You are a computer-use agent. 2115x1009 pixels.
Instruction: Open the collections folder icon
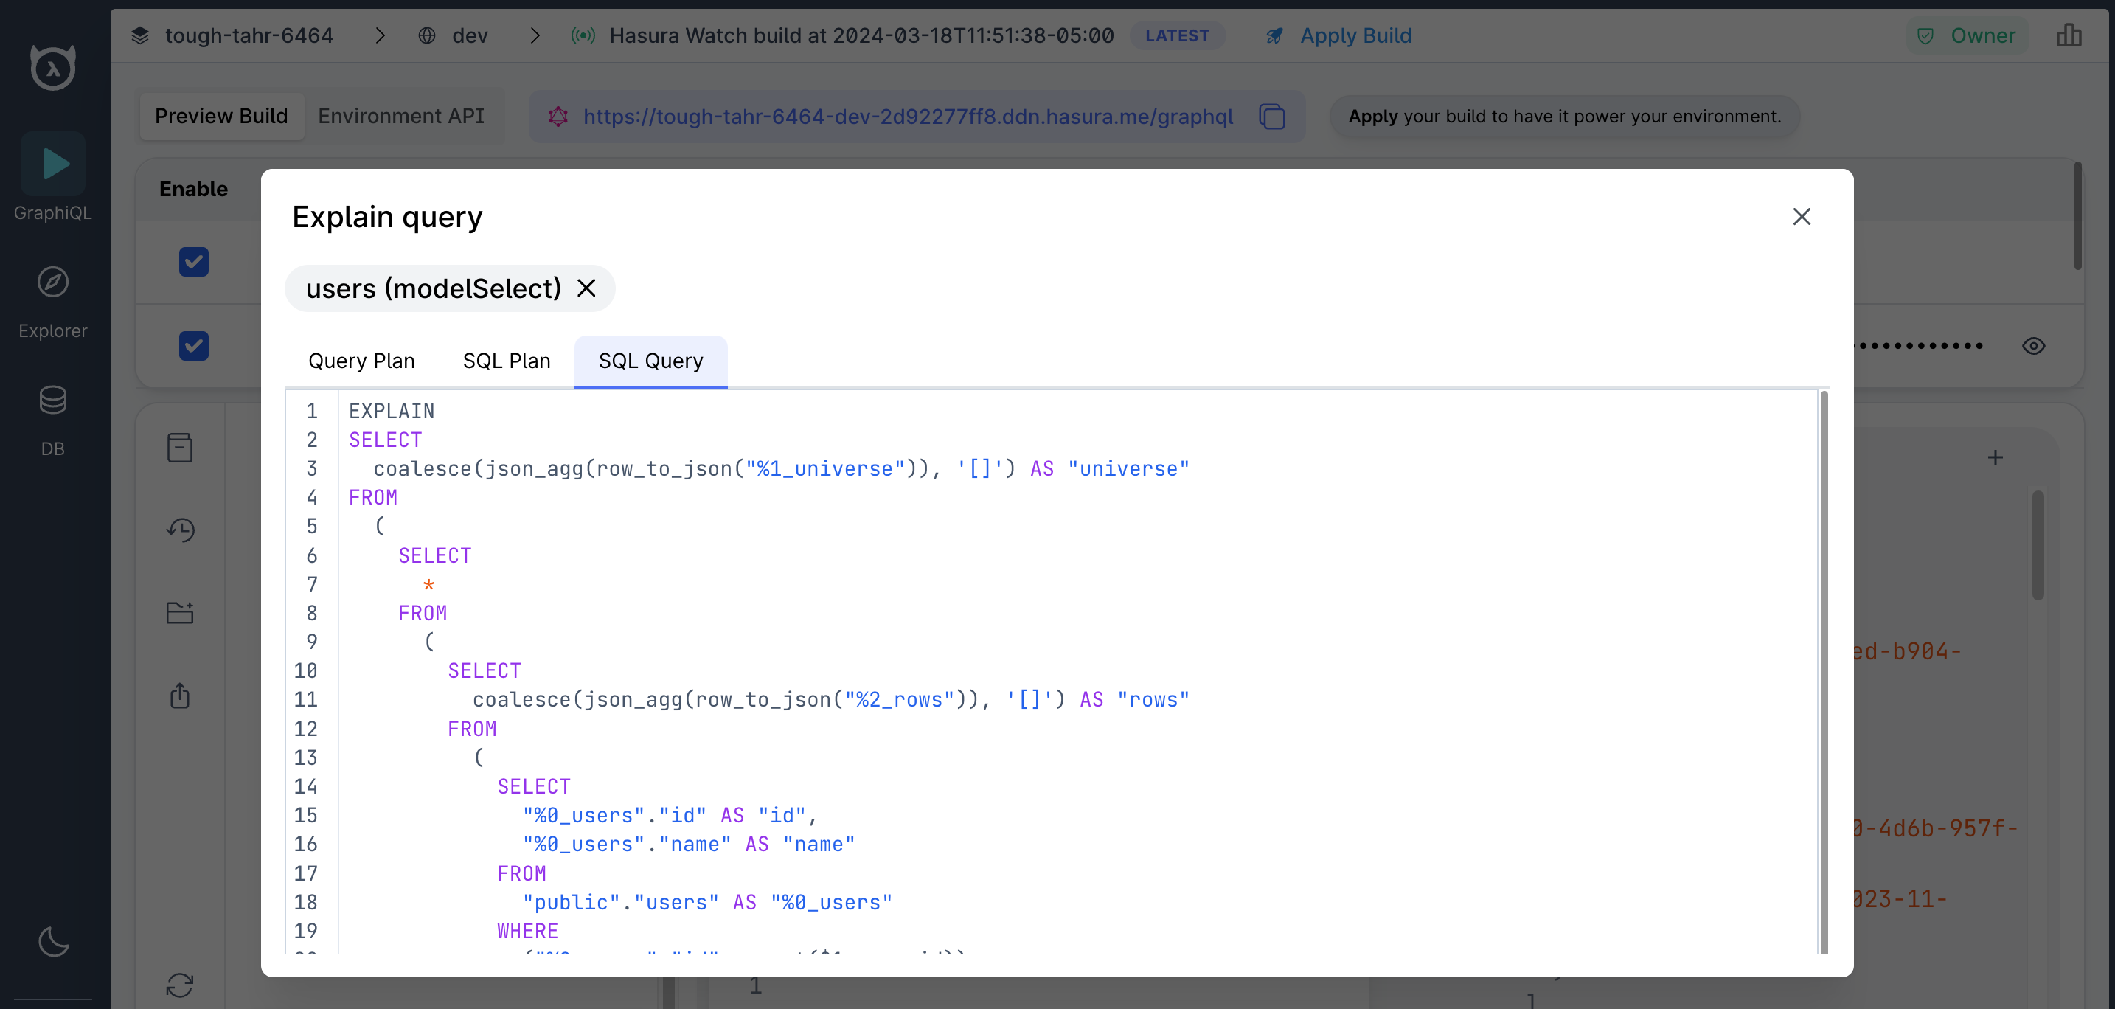[180, 612]
